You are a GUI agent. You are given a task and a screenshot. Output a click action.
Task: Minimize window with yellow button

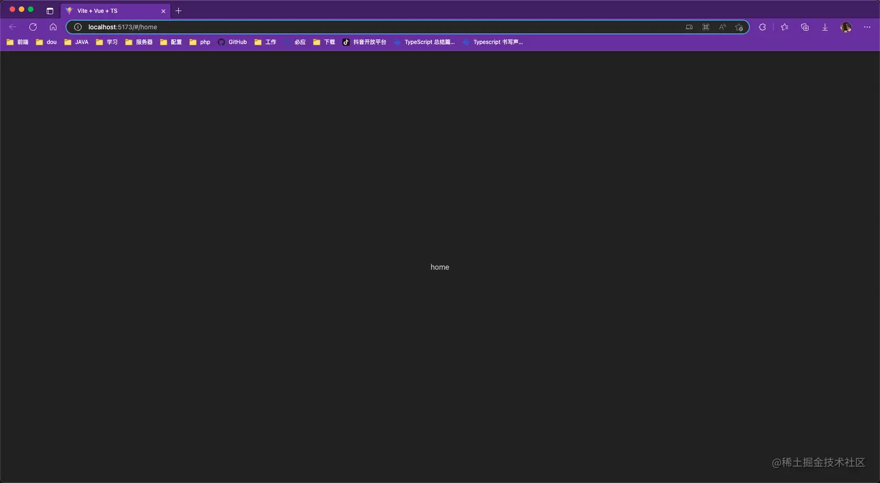coord(22,9)
